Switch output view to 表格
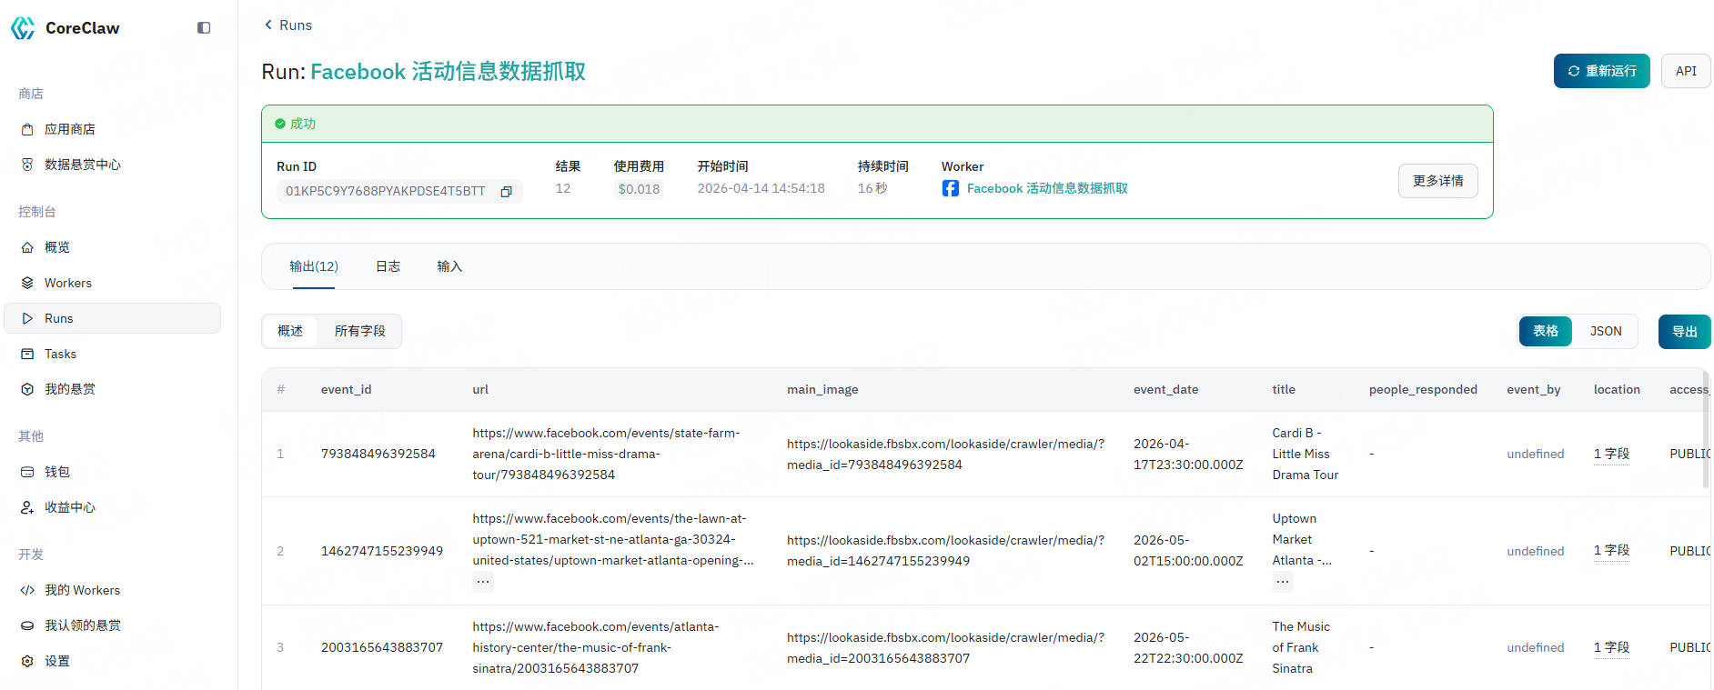 point(1545,332)
